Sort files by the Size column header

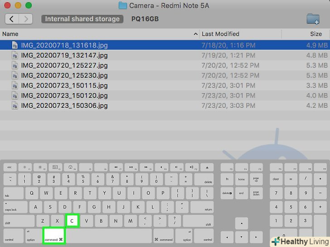pyautogui.click(x=316, y=34)
